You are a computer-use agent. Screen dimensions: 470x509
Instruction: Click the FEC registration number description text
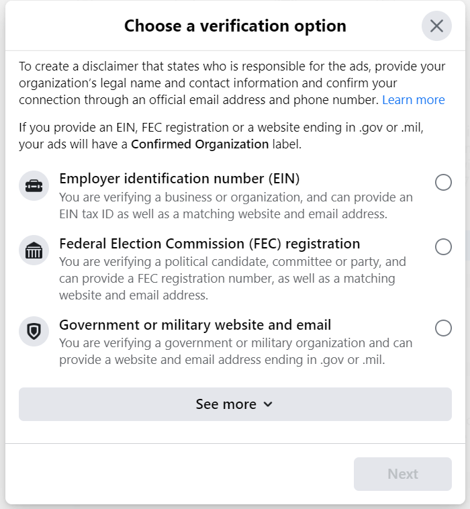click(232, 278)
